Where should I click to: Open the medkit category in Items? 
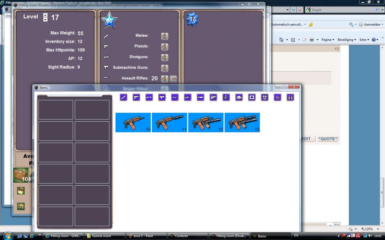click(252, 97)
